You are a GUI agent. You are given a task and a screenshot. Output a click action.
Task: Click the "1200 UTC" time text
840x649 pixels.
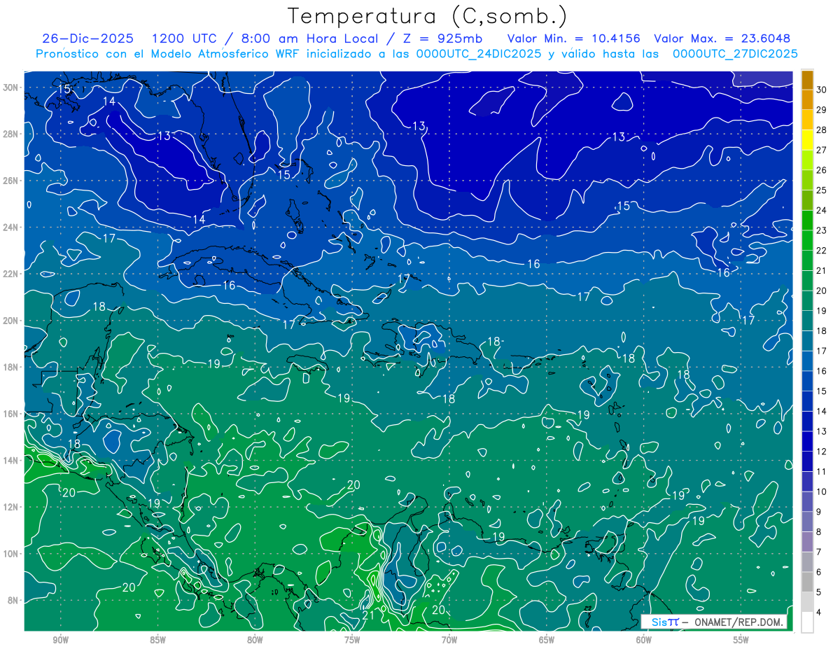[x=184, y=39]
